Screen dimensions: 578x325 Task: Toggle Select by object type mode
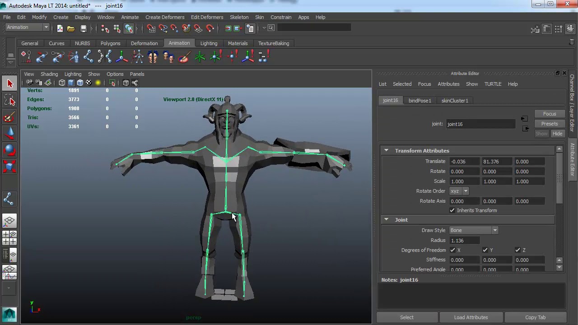tap(117, 28)
